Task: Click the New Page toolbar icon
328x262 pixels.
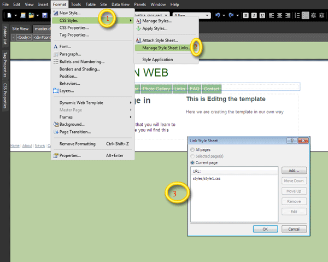Action: point(23,15)
